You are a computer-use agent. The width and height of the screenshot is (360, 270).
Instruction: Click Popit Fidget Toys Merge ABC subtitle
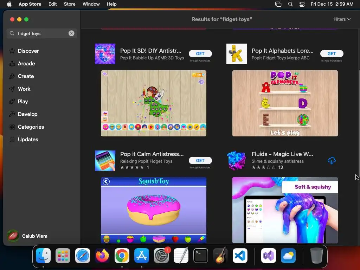pos(281,58)
